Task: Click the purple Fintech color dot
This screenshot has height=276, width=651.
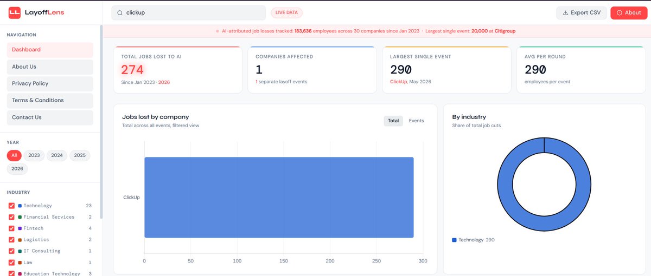Action: click(20, 228)
